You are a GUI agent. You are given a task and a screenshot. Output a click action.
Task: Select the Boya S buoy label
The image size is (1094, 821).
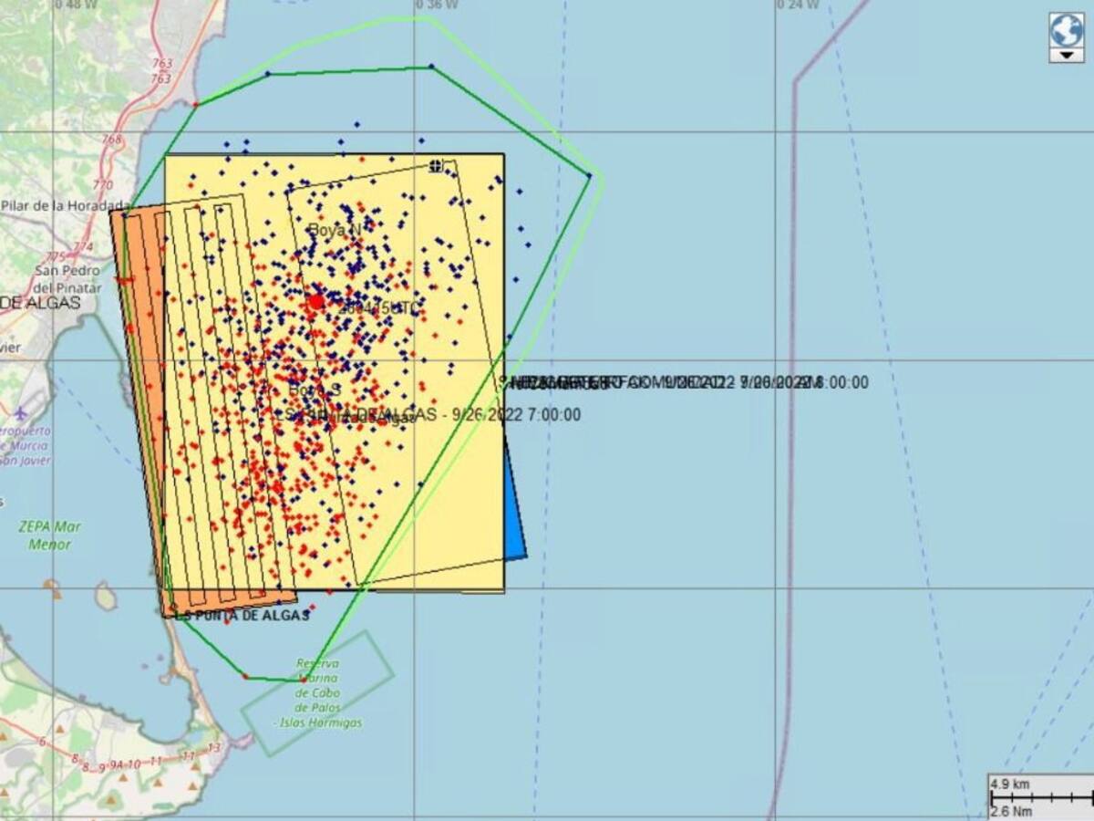[315, 390]
